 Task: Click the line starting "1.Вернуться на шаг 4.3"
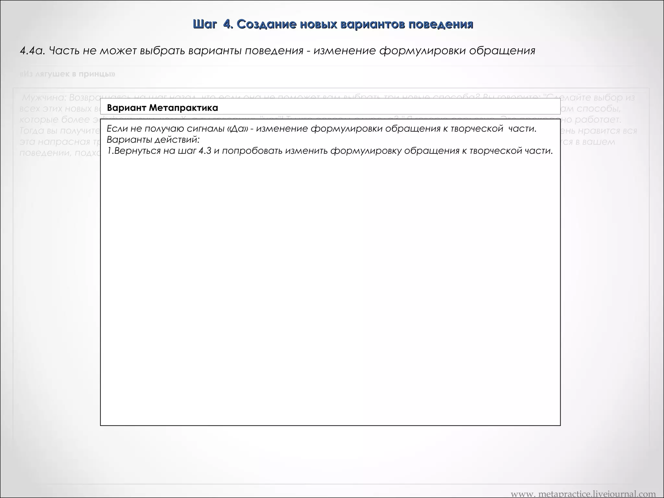point(330,151)
